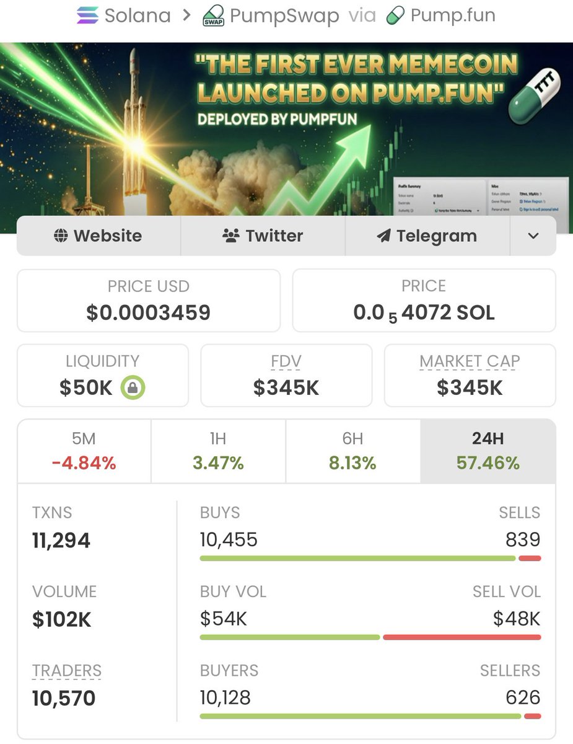Select the 5M timeframe tab
The width and height of the screenshot is (573, 744).
click(x=84, y=451)
